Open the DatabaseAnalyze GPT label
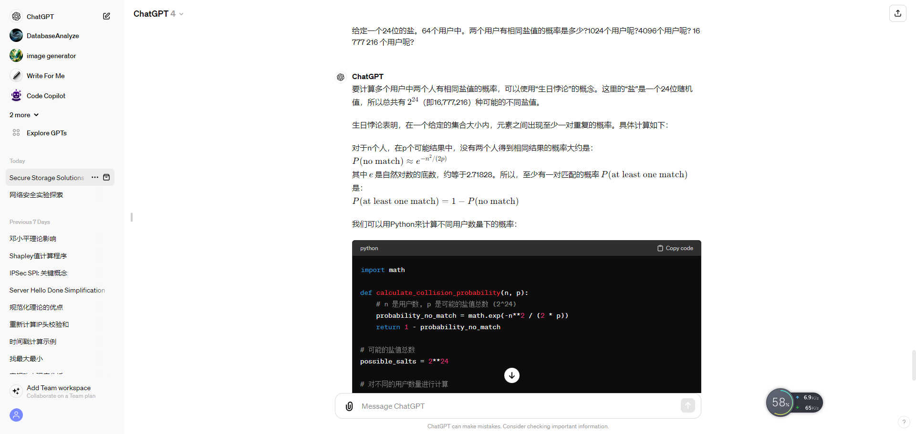916x434 pixels. click(x=53, y=36)
